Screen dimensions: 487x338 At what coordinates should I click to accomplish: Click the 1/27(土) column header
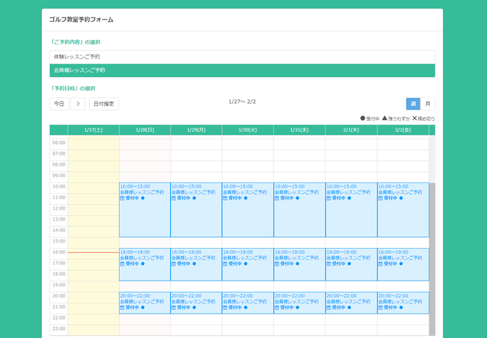pos(93,130)
